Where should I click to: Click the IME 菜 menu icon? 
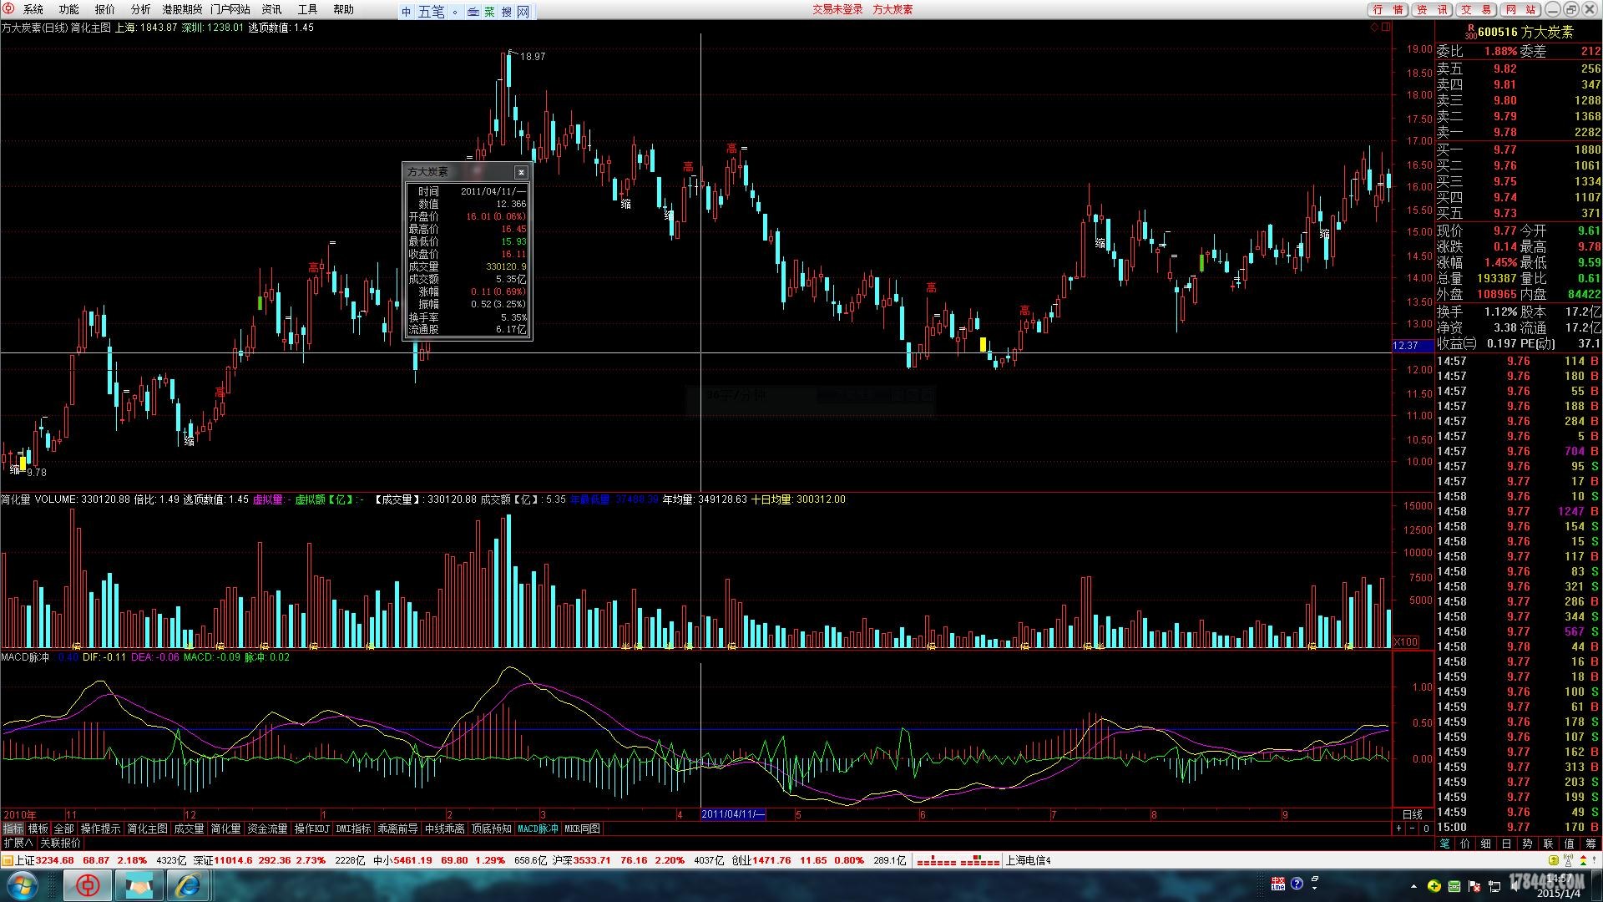click(x=489, y=12)
